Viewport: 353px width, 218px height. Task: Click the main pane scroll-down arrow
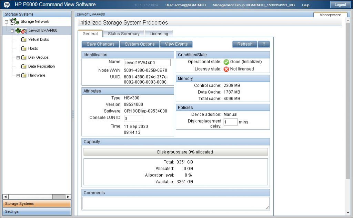(348, 213)
